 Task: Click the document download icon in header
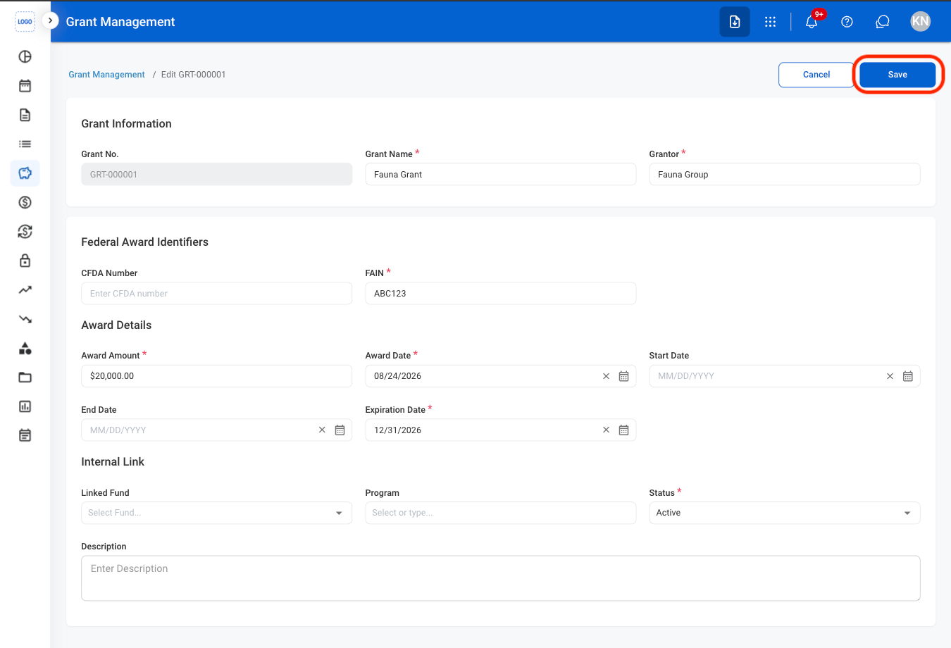(735, 22)
